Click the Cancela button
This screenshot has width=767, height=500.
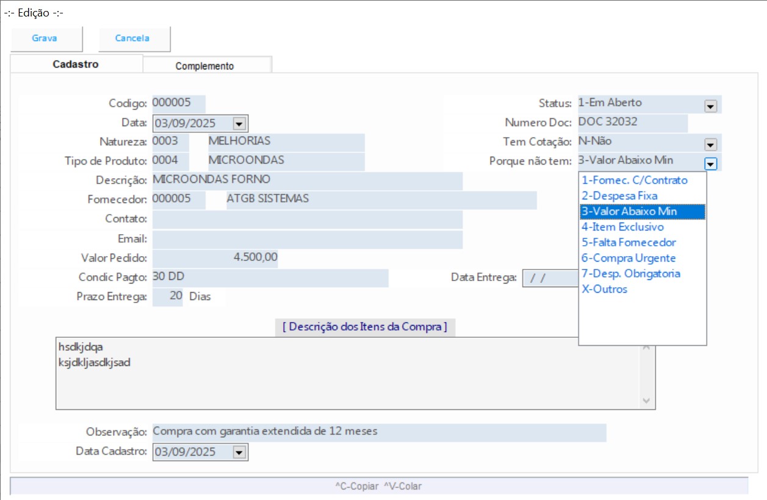click(133, 38)
